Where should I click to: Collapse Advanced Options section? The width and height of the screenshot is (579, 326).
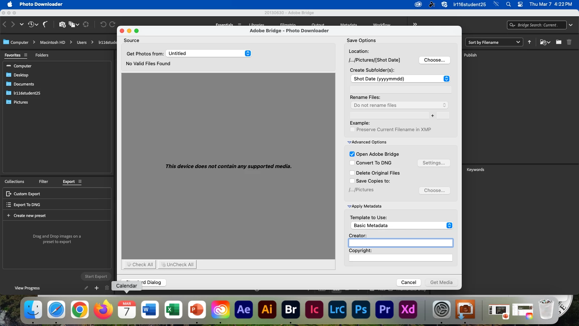pos(349,142)
